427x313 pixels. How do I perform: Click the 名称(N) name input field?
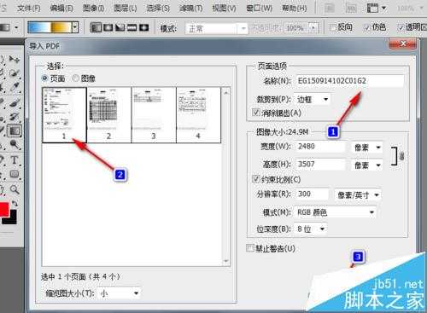[x=349, y=81]
